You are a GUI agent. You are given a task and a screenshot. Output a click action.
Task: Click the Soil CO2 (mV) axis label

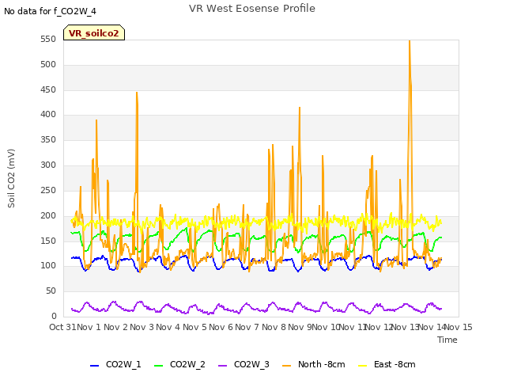coord(11,178)
